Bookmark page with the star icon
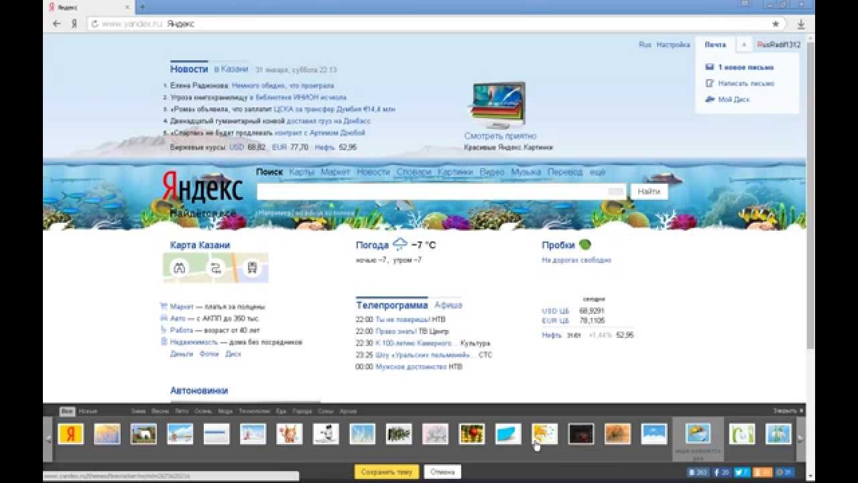This screenshot has width=858, height=483. [776, 23]
